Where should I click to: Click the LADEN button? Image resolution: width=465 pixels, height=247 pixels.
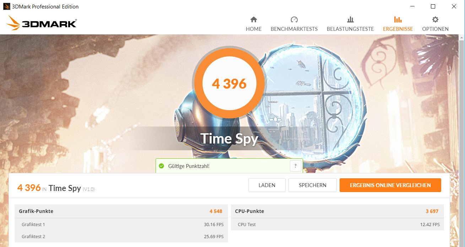tap(267, 185)
